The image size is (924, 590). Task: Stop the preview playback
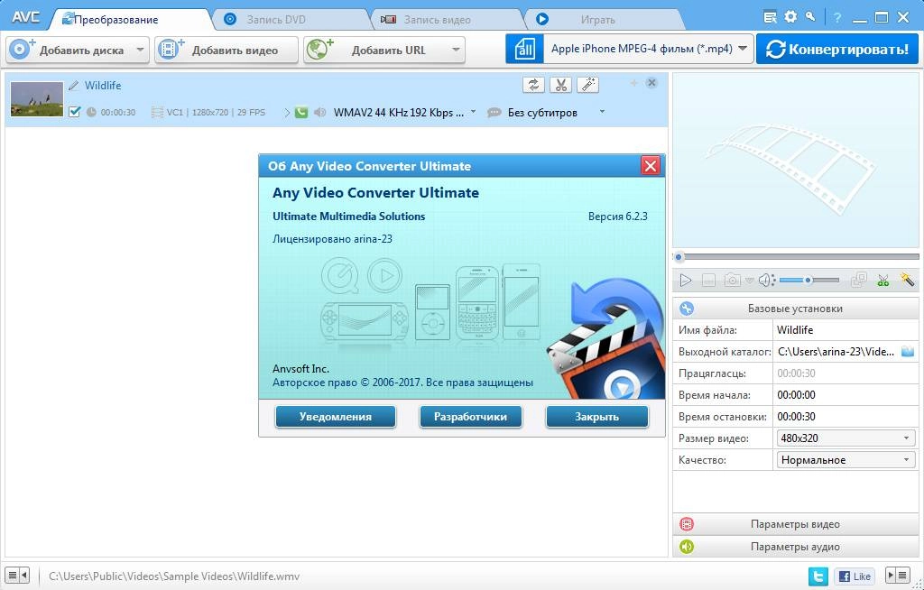708,281
